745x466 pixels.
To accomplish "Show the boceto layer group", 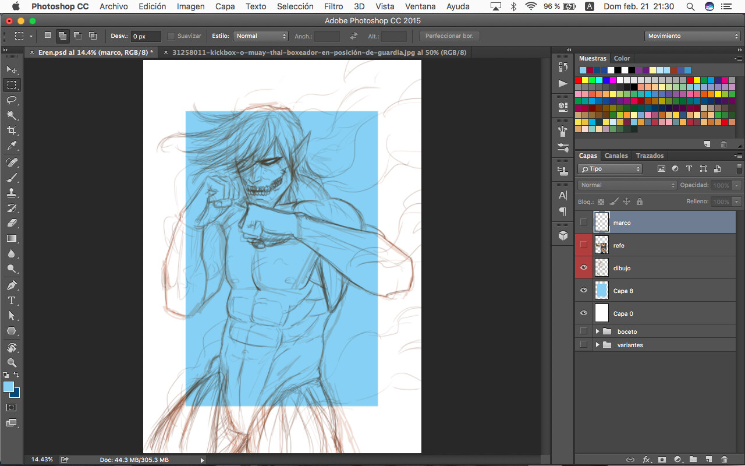I will pos(584,331).
